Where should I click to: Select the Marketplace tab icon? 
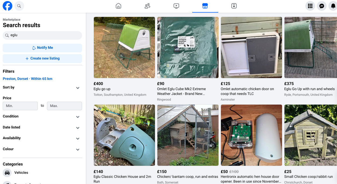[x=205, y=6]
